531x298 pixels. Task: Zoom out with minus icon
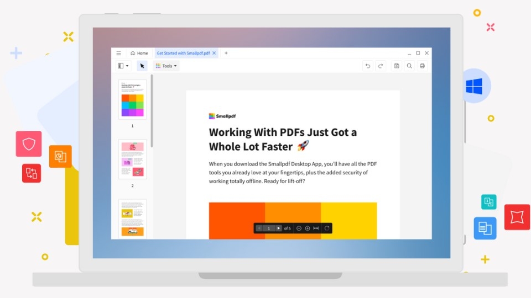(299, 228)
